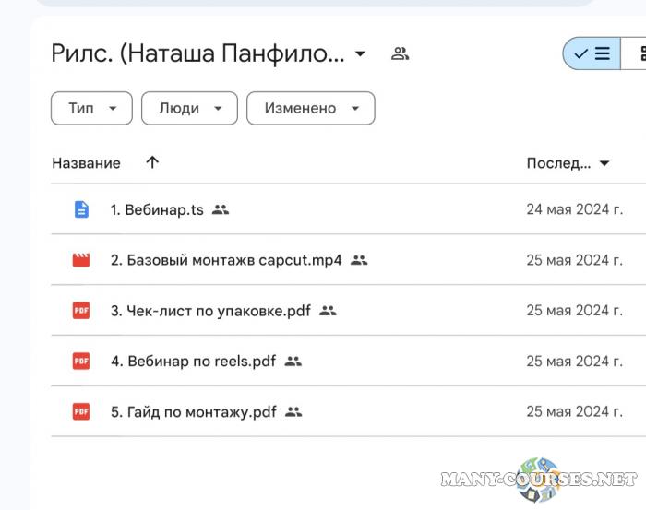This screenshot has height=510, width=646.
Task: Open the Тип filter dropdown
Action: click(91, 108)
